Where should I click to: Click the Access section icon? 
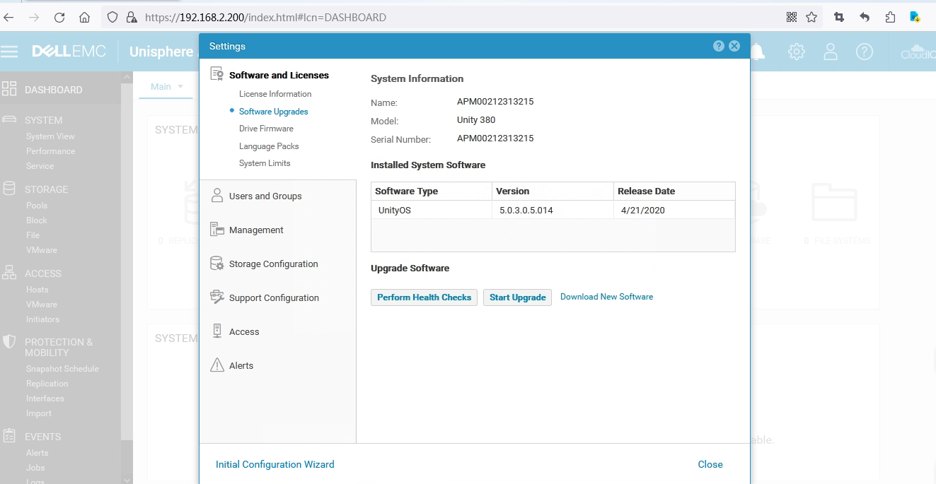(217, 331)
